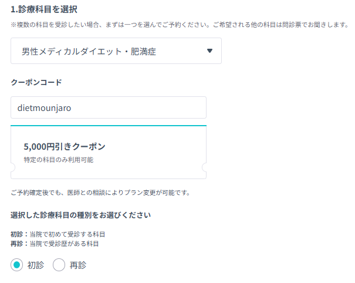Click the ご予約確定後でも plan change notice
Image resolution: width=355 pixels, height=283 pixels.
click(100, 193)
